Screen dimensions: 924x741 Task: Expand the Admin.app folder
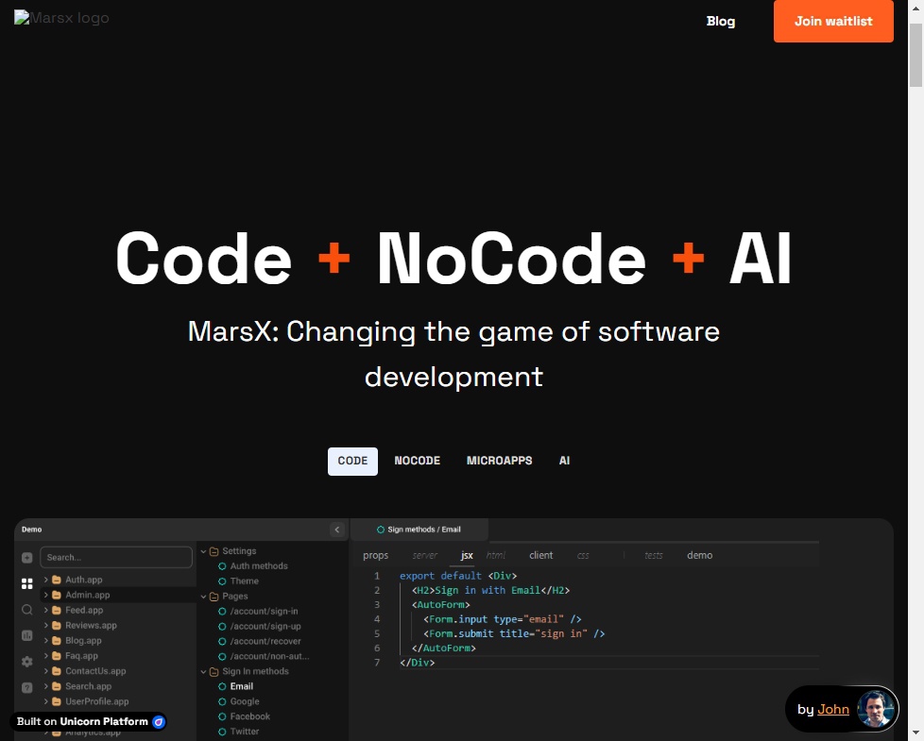pyautogui.click(x=46, y=595)
